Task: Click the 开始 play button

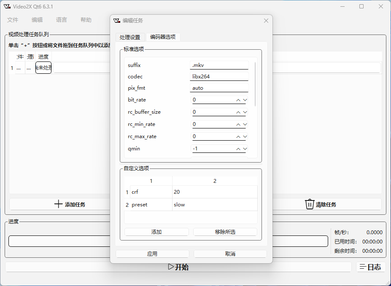Action: pos(178,267)
